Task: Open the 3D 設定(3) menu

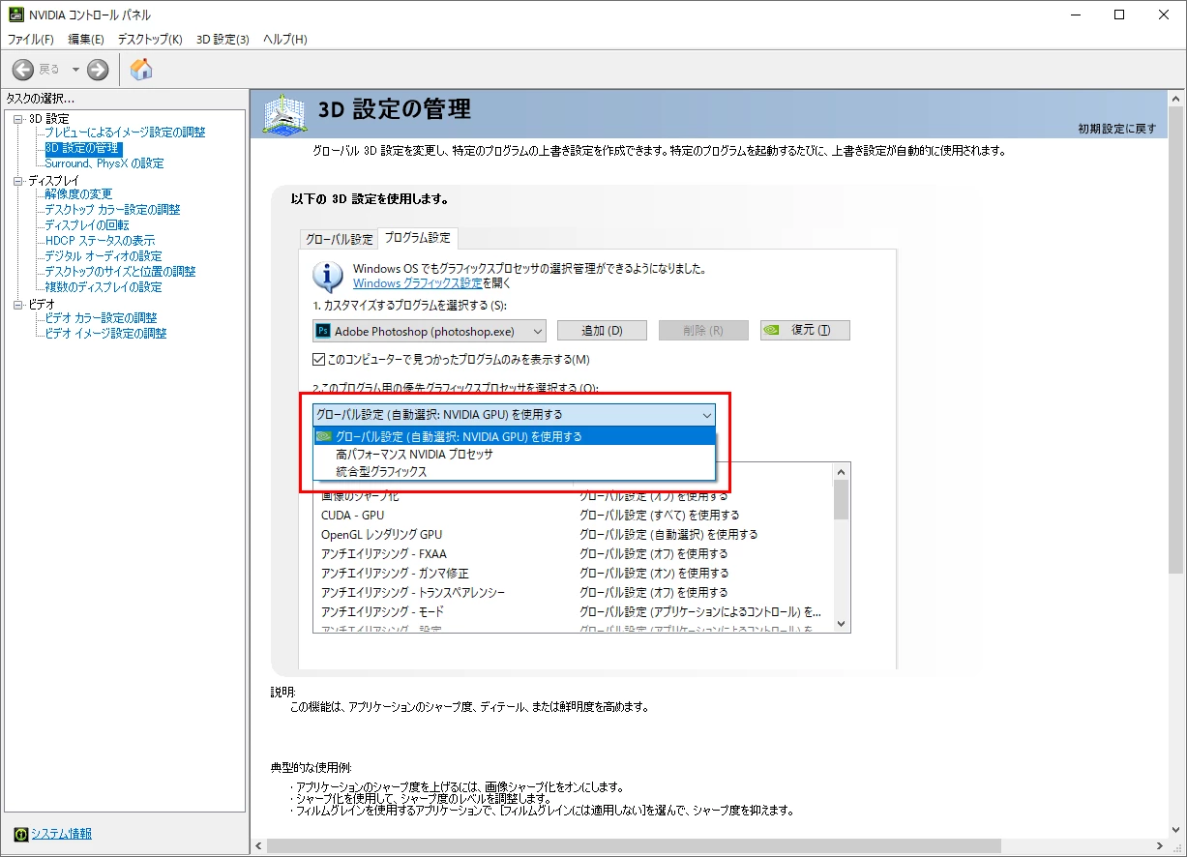Action: (x=223, y=39)
